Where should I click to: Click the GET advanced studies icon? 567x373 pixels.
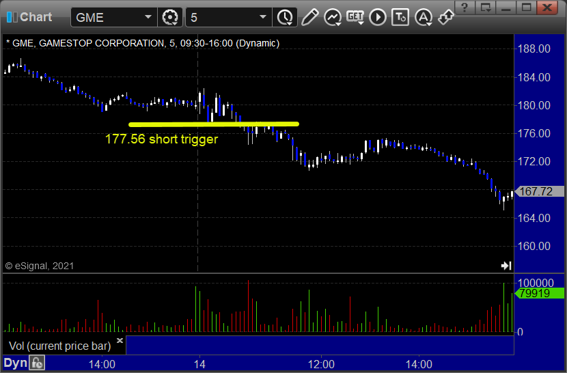(x=355, y=17)
